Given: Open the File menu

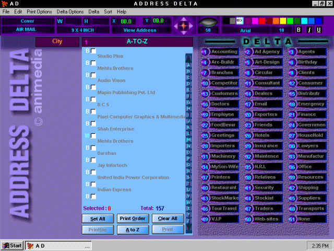Looking at the screenshot, I should pyautogui.click(x=6, y=12).
